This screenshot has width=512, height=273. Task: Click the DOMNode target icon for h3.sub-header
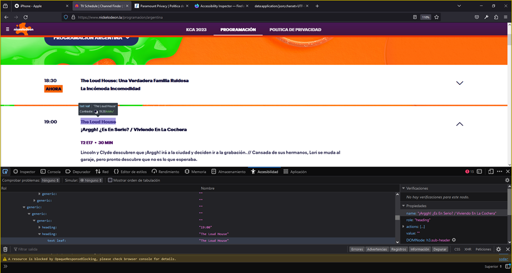point(454,240)
